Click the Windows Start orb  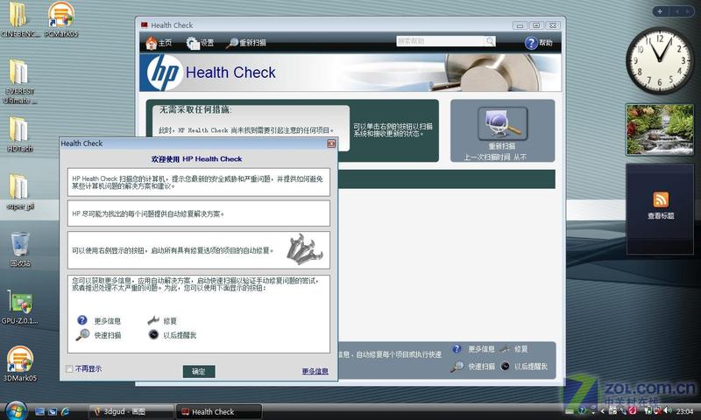16,410
